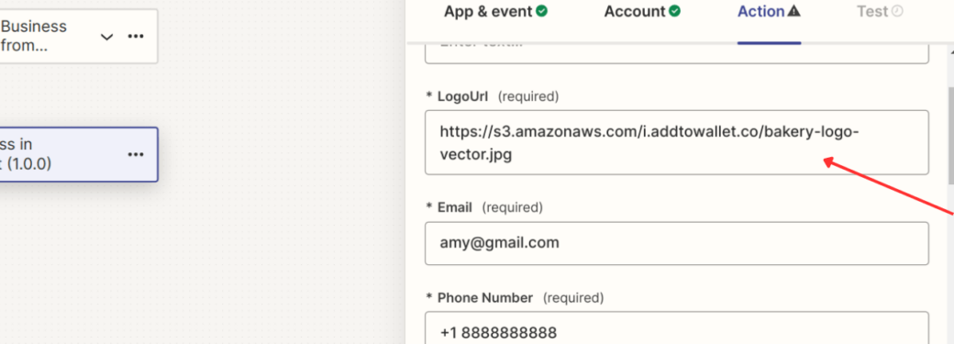The height and width of the screenshot is (344, 954).
Task: Click the vertical scrollbar of the panel
Action: tap(951, 136)
